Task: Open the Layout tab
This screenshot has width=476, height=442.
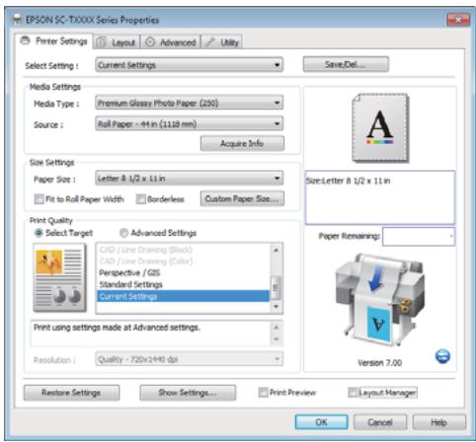Action: (117, 42)
